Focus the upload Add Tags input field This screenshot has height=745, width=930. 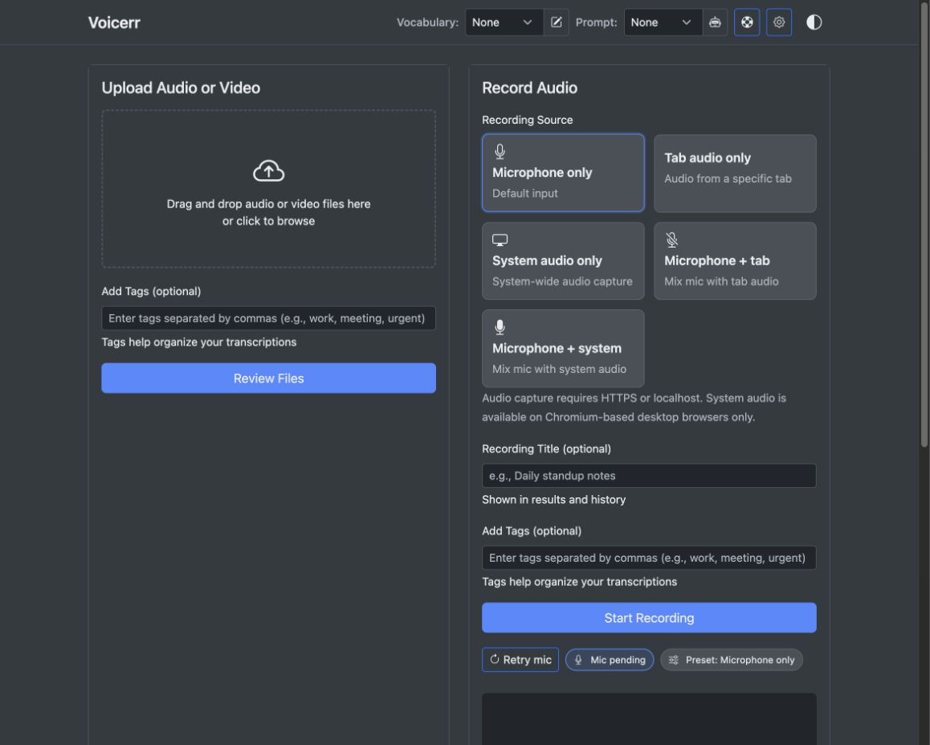pyautogui.click(x=269, y=318)
